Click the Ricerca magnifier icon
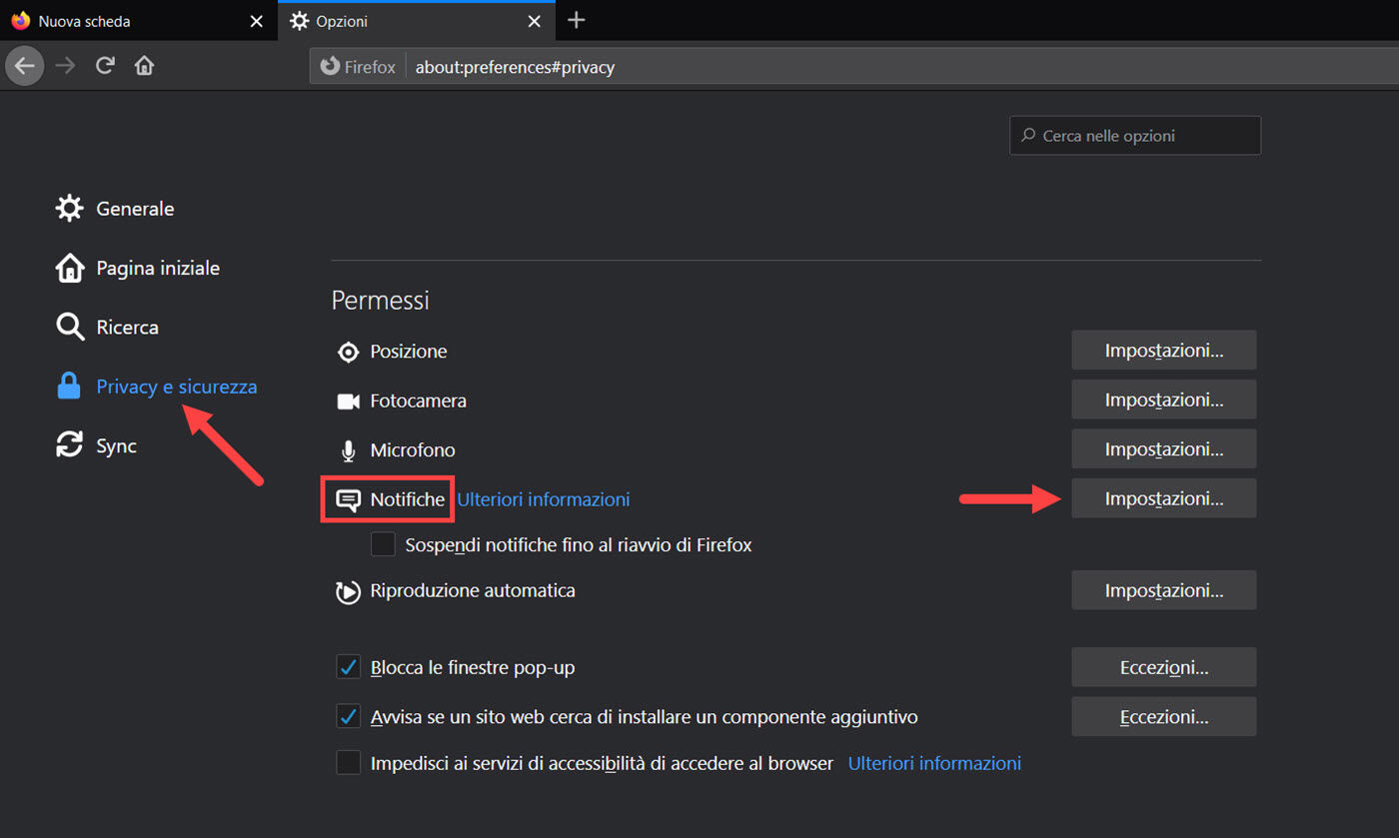The image size is (1399, 838). (69, 327)
